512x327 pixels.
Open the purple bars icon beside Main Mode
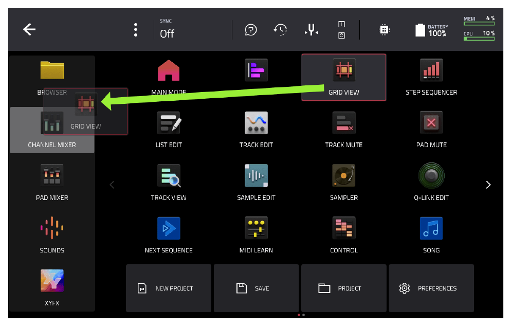click(x=257, y=70)
